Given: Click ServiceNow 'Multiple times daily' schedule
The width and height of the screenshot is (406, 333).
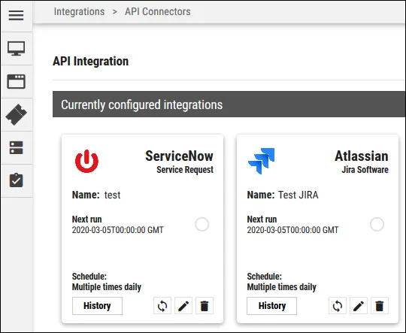Looking at the screenshot, I should [x=107, y=287].
